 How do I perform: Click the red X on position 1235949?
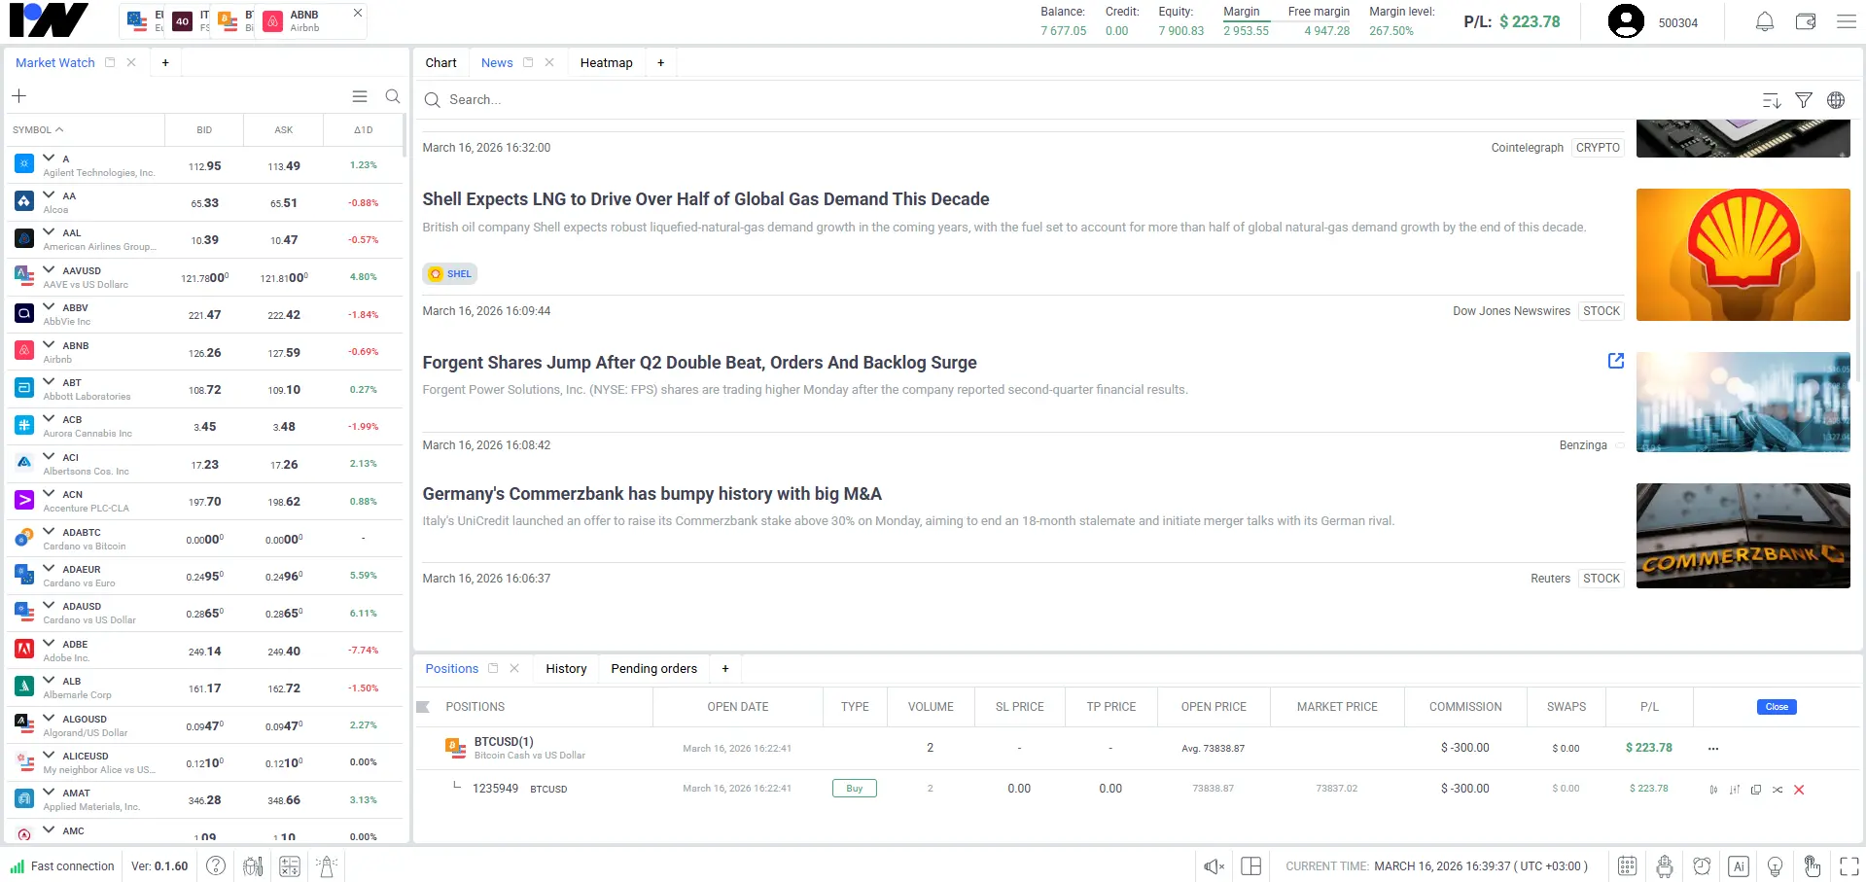point(1798,790)
